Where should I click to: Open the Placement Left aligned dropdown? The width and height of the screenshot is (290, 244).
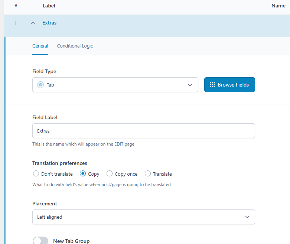[x=144, y=217]
